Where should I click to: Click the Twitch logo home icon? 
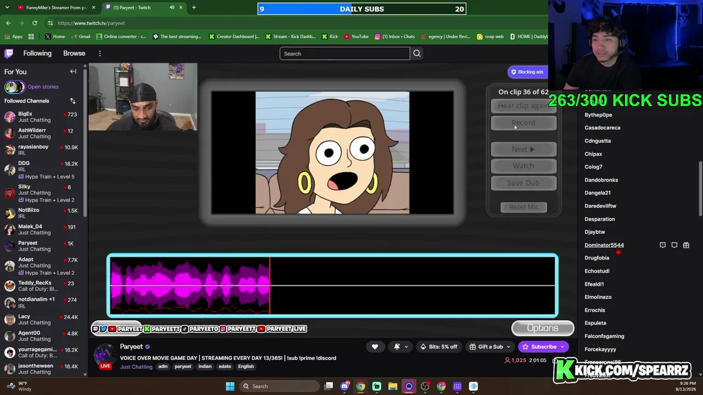click(9, 53)
